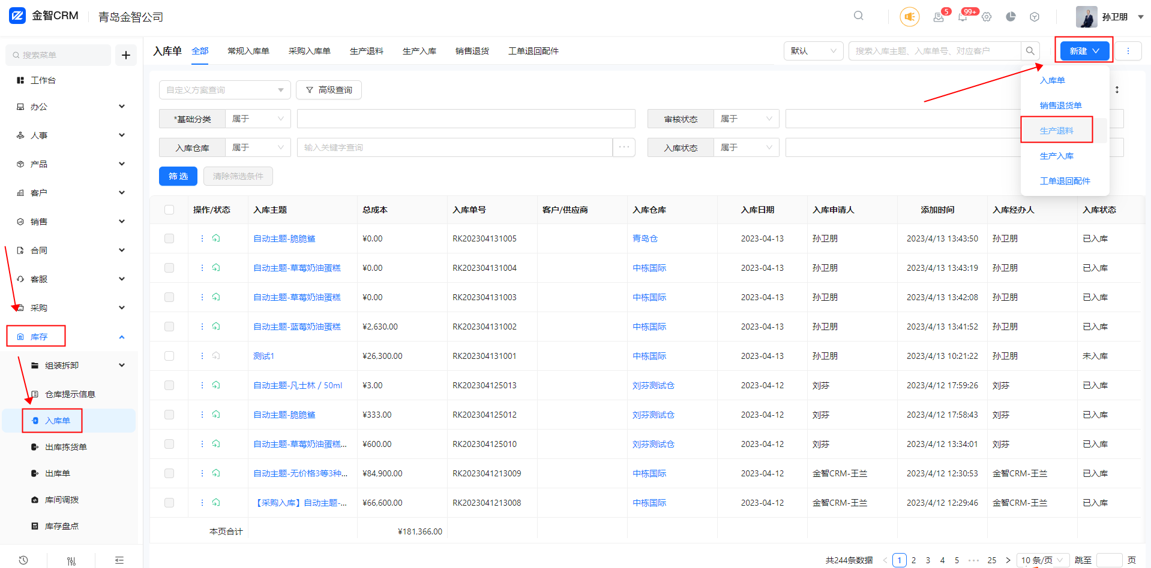Switch to the 工单退回配件 tab
This screenshot has width=1151, height=568.
point(533,51)
